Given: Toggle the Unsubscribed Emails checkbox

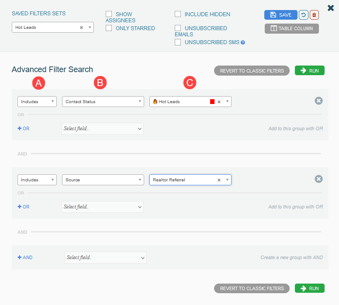Looking at the screenshot, I should tap(178, 28).
